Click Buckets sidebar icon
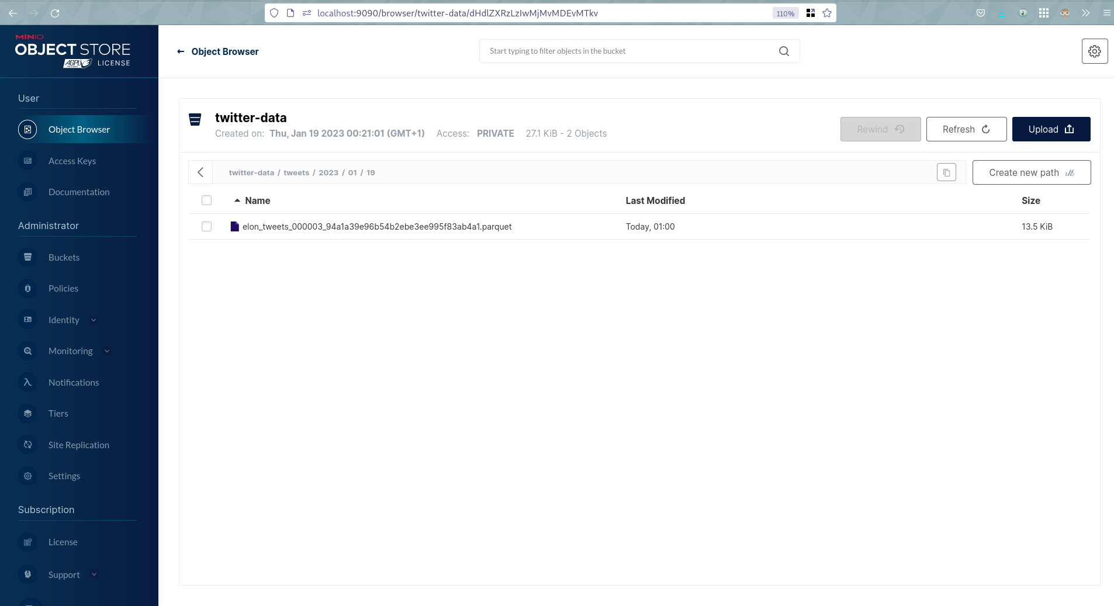1114x606 pixels. pyautogui.click(x=27, y=257)
